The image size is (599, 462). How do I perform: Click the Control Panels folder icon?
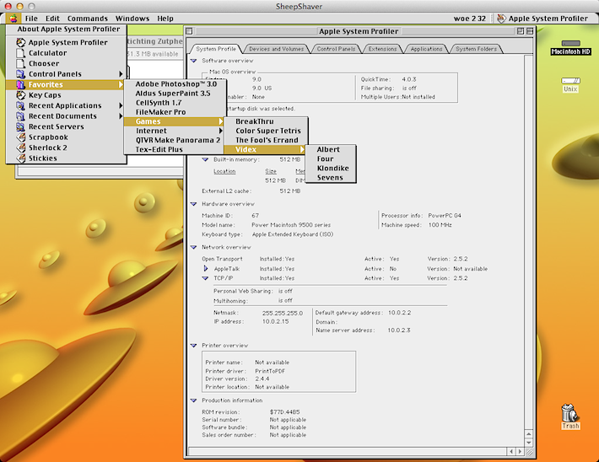click(20, 74)
